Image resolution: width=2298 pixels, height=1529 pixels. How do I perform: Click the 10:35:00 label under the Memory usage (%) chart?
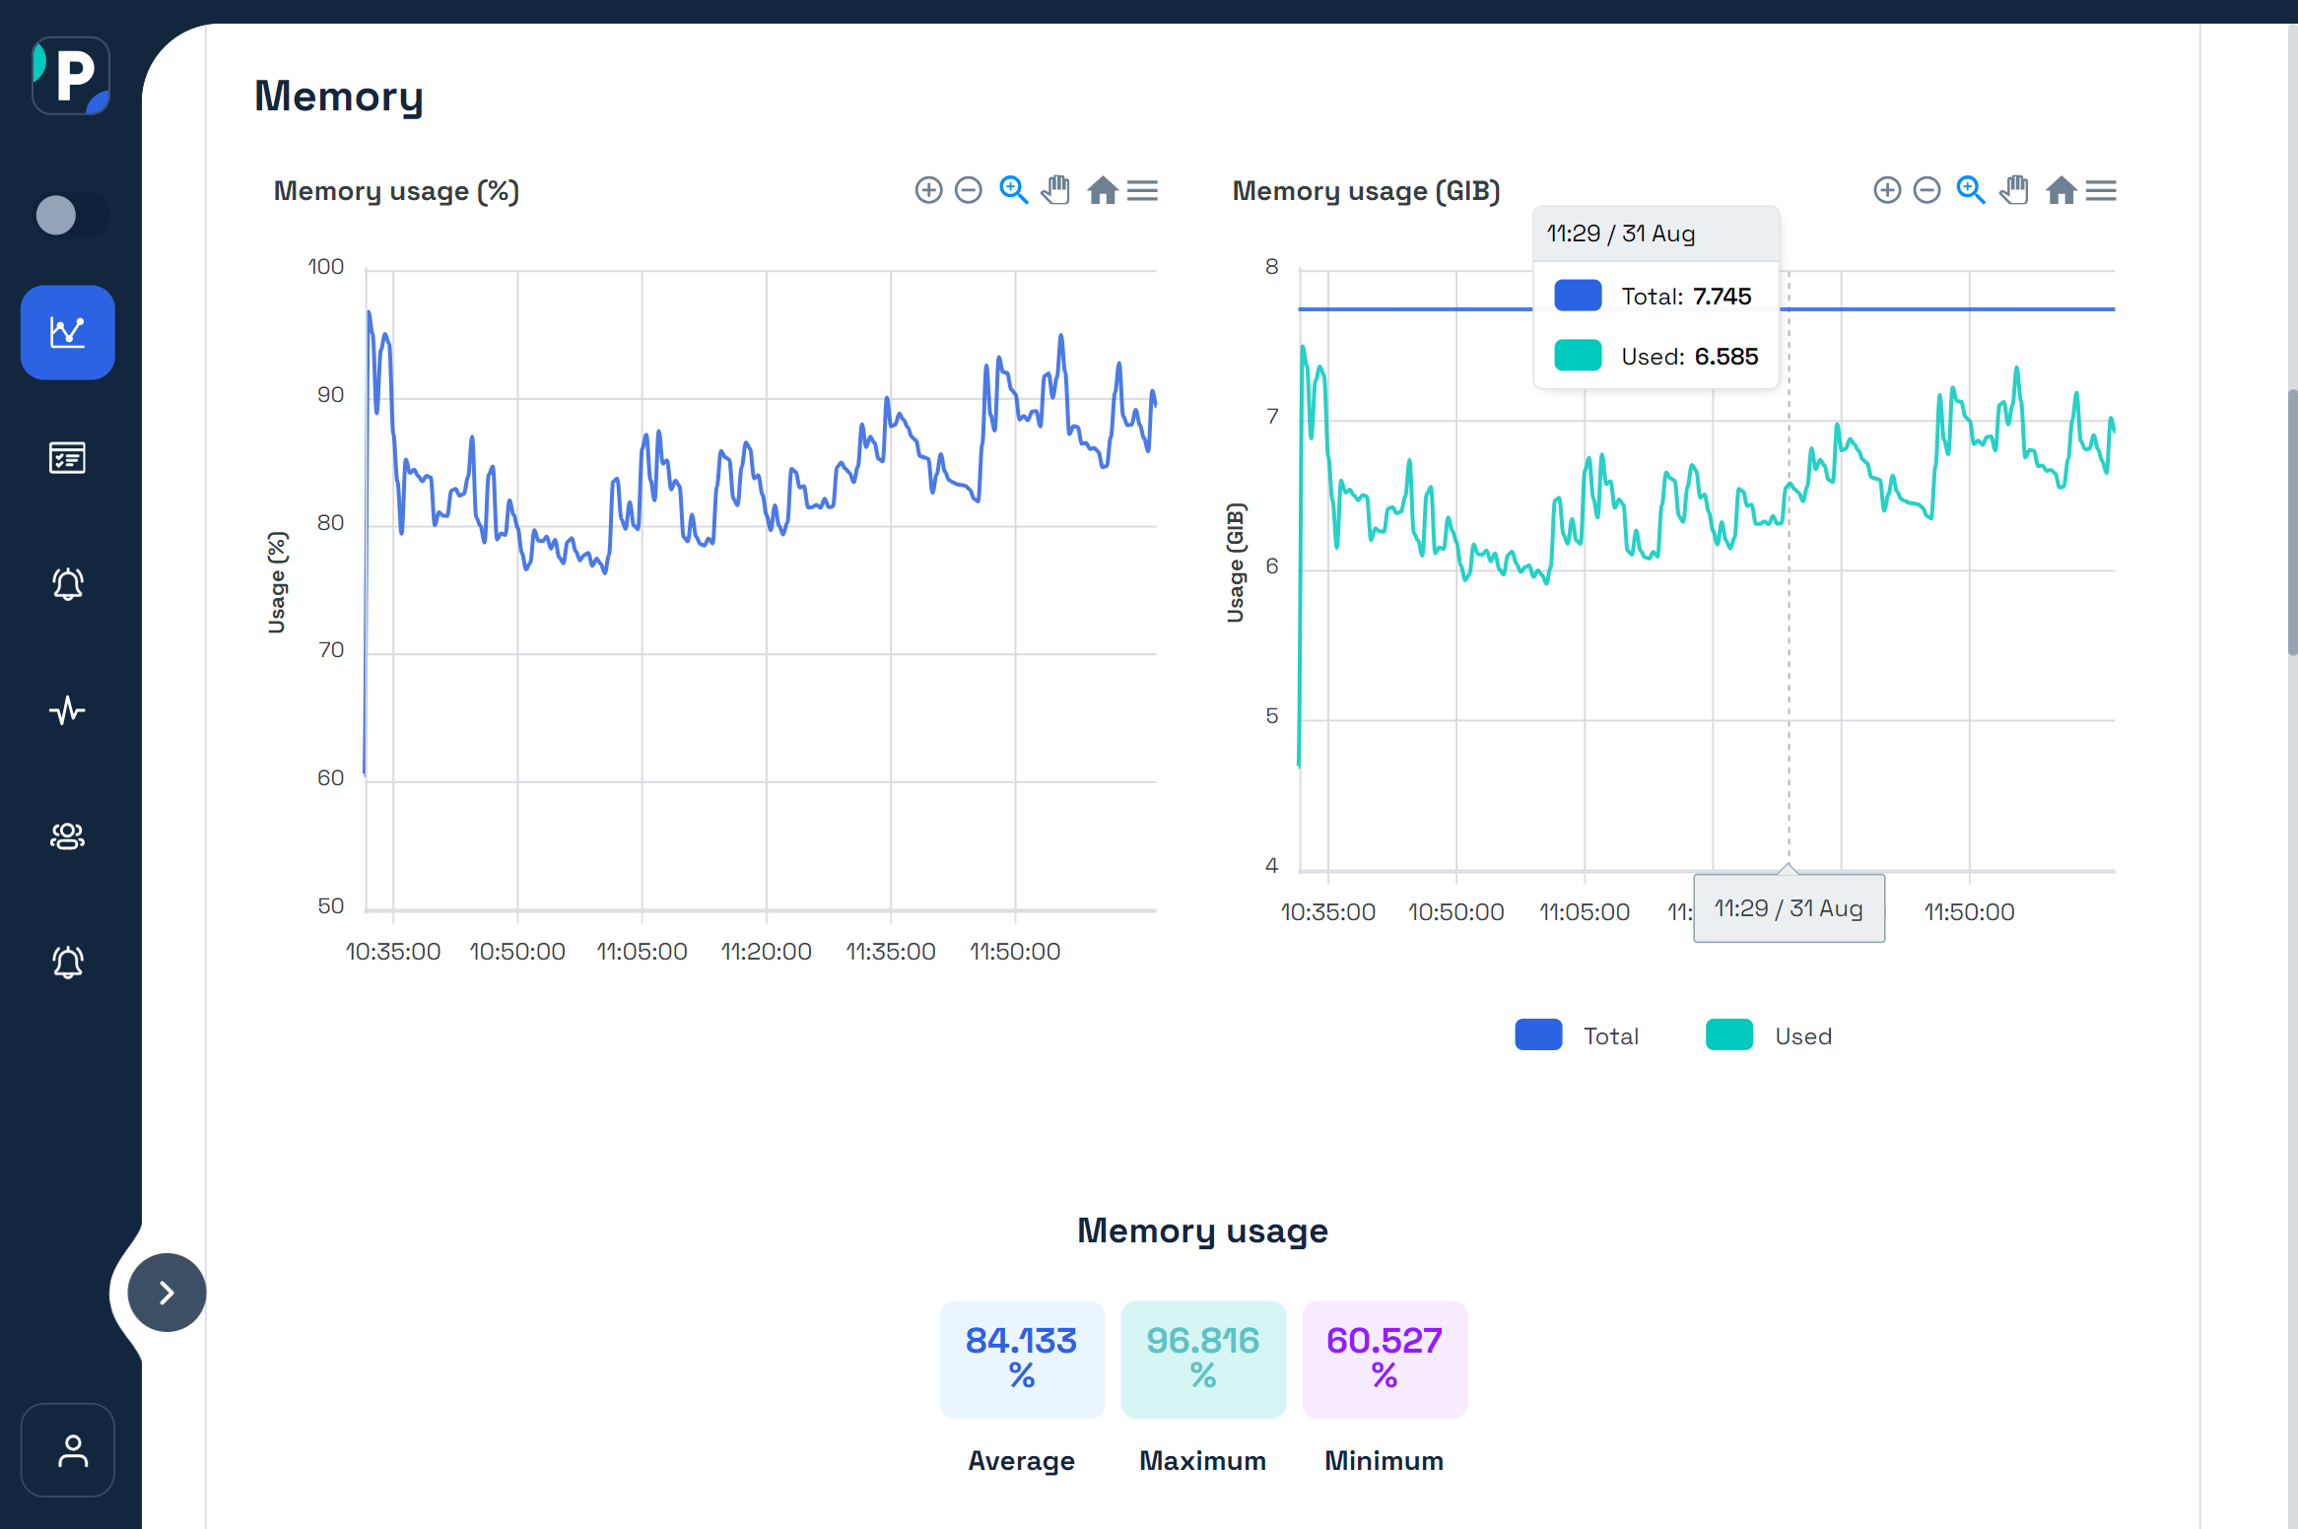tap(392, 952)
